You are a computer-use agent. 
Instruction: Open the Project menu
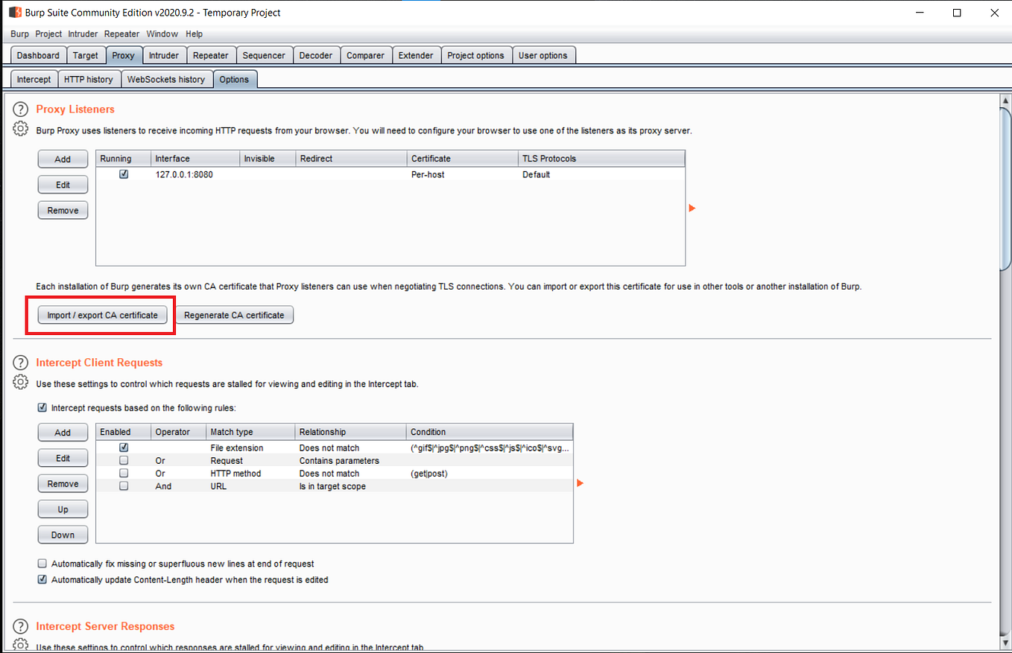(48, 34)
